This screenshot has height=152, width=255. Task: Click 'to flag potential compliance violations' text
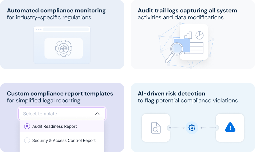[x=188, y=101]
